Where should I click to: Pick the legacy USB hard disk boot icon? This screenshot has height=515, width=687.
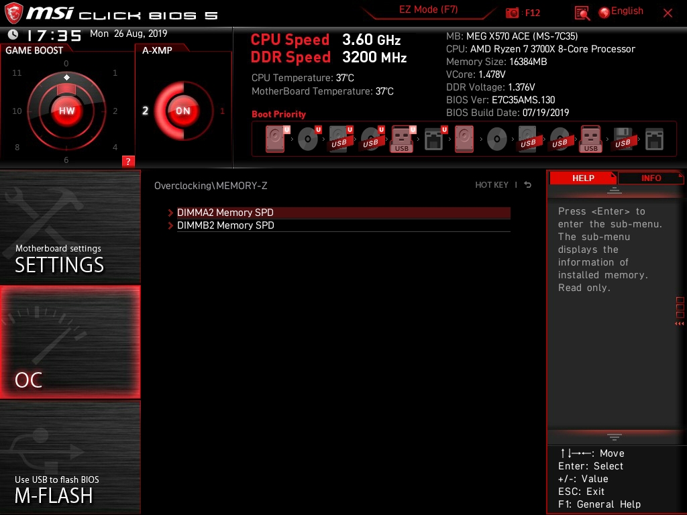click(529, 139)
